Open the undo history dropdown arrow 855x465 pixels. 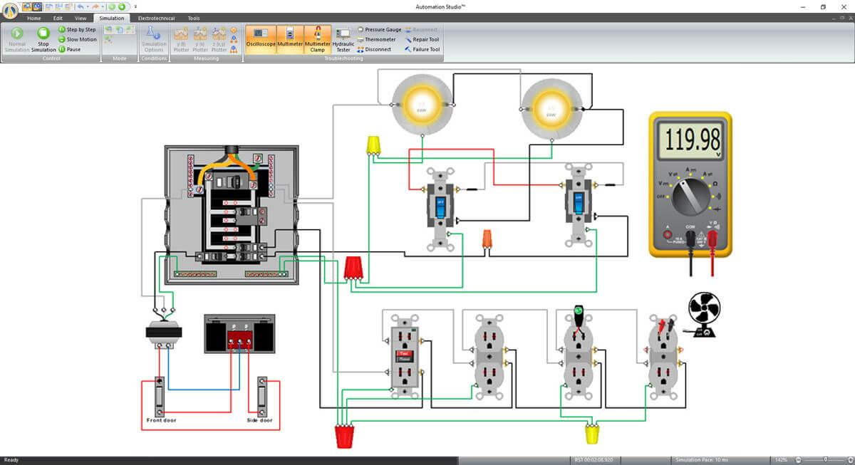tap(88, 6)
